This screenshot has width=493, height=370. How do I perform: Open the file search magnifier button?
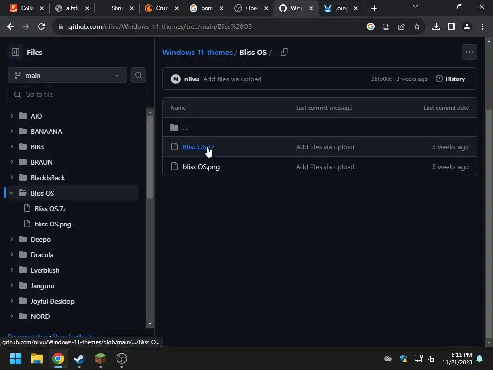pyautogui.click(x=138, y=75)
